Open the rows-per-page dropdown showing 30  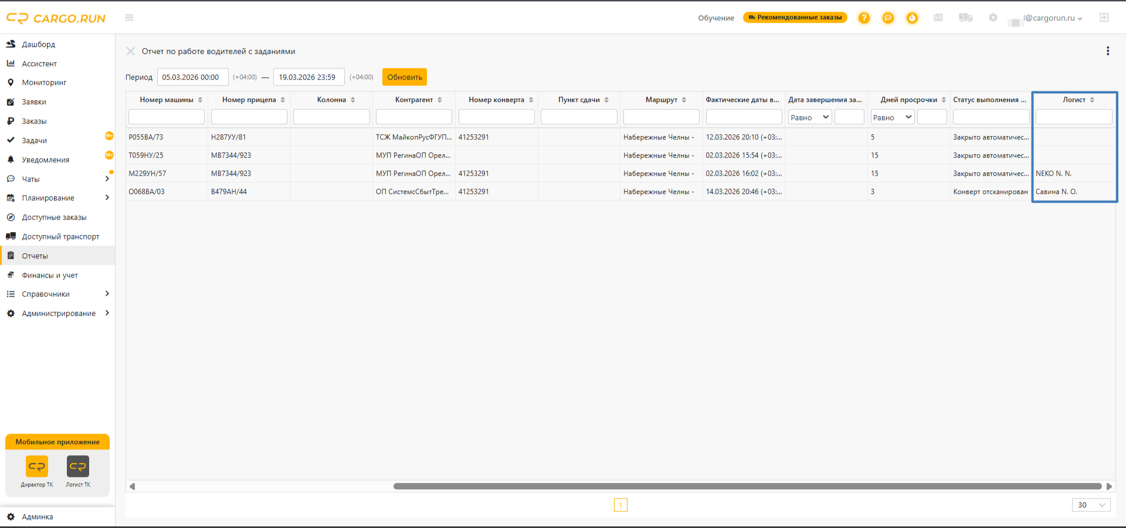[x=1091, y=505]
